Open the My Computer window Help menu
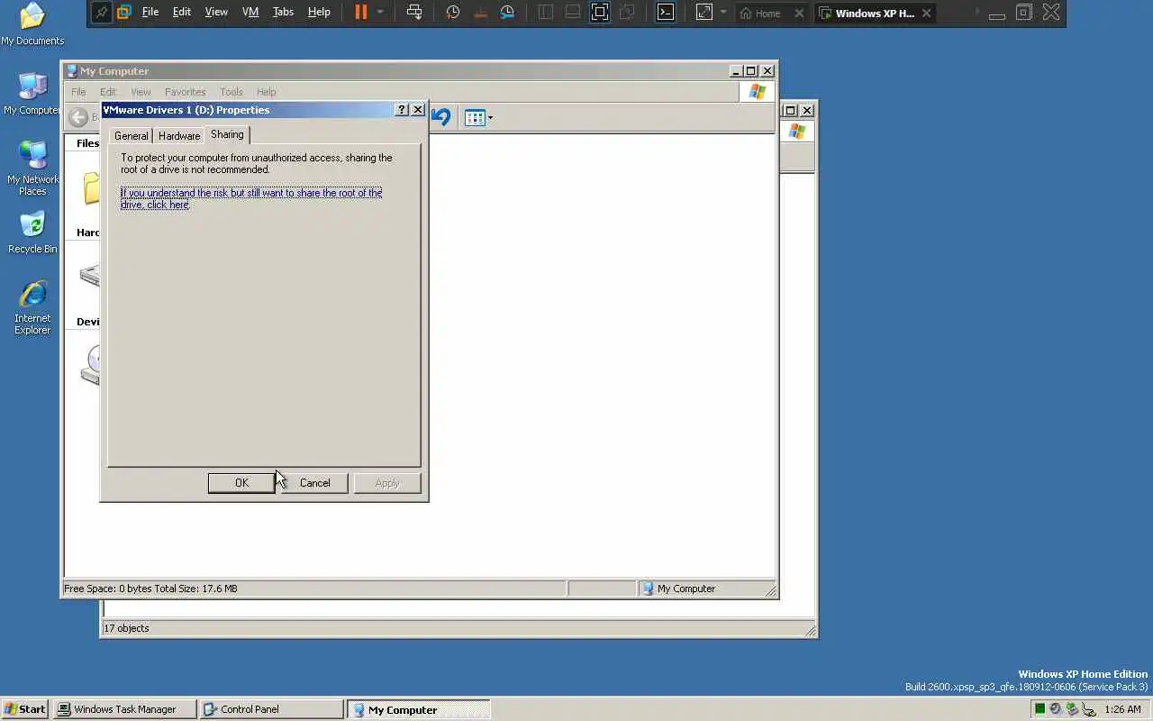 click(x=266, y=92)
